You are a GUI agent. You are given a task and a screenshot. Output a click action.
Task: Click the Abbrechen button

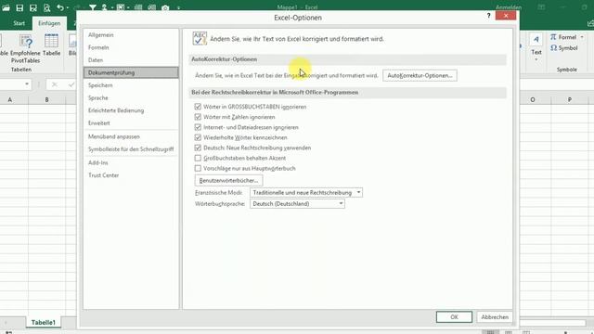coord(495,317)
